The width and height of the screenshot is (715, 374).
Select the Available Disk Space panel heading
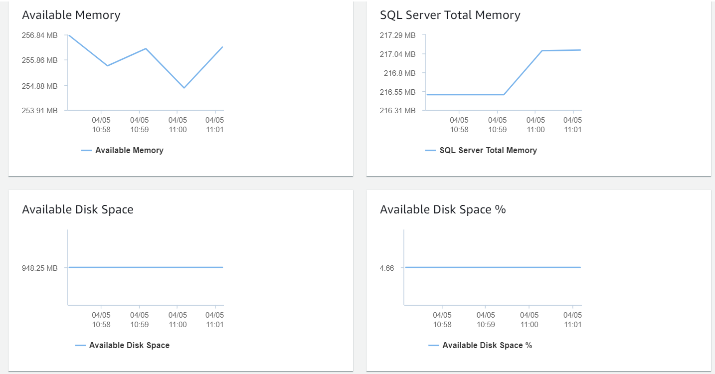point(78,209)
